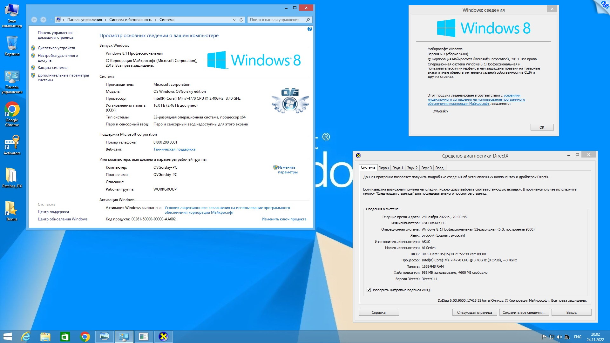Open Internet Explorer from taskbar

coord(26,337)
